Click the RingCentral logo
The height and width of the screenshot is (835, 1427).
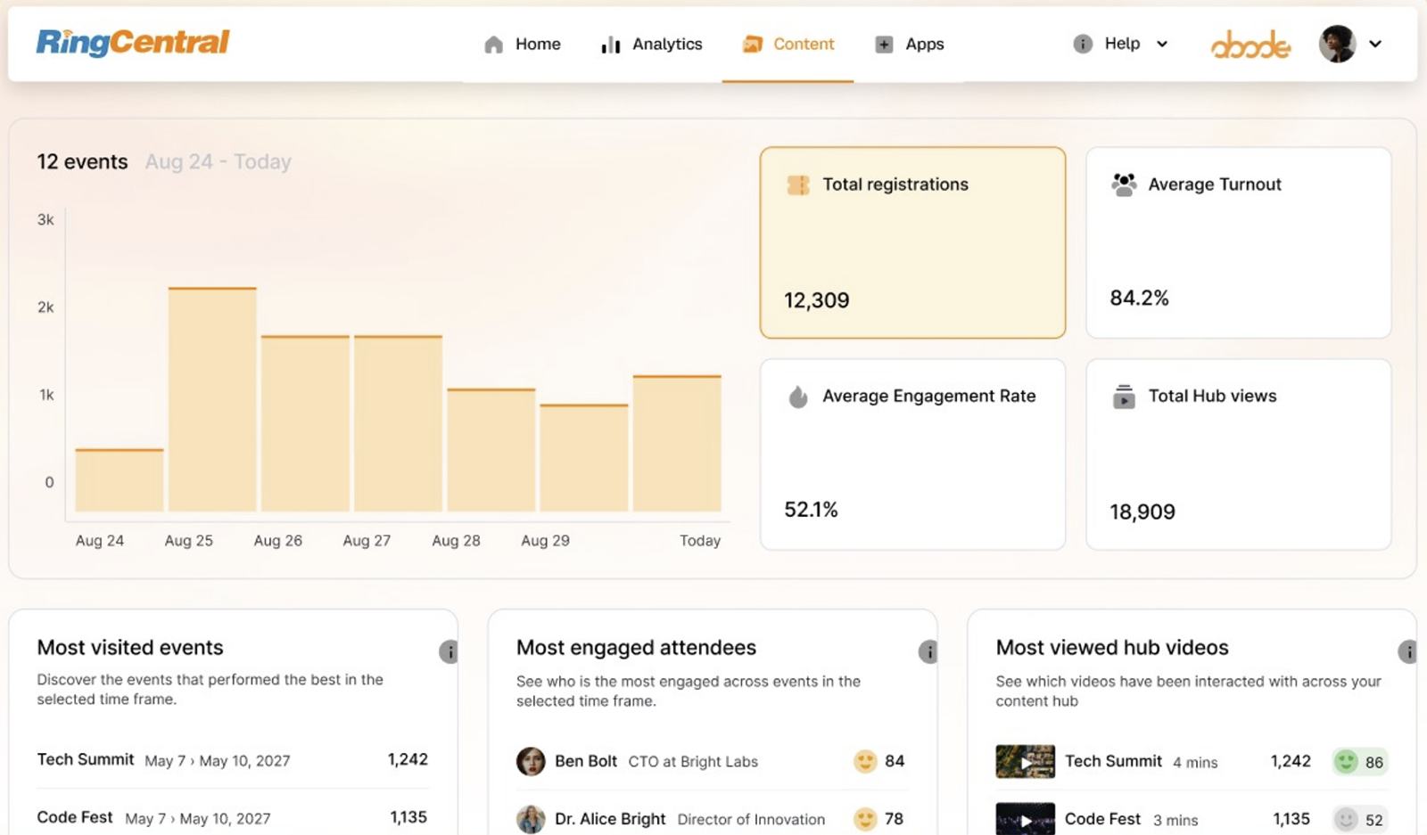click(x=132, y=43)
